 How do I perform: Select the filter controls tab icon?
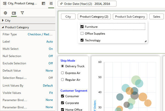click(14, 13)
